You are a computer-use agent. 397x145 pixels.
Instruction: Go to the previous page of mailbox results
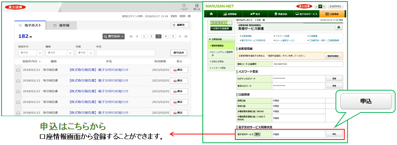pyautogui.click(x=137, y=37)
